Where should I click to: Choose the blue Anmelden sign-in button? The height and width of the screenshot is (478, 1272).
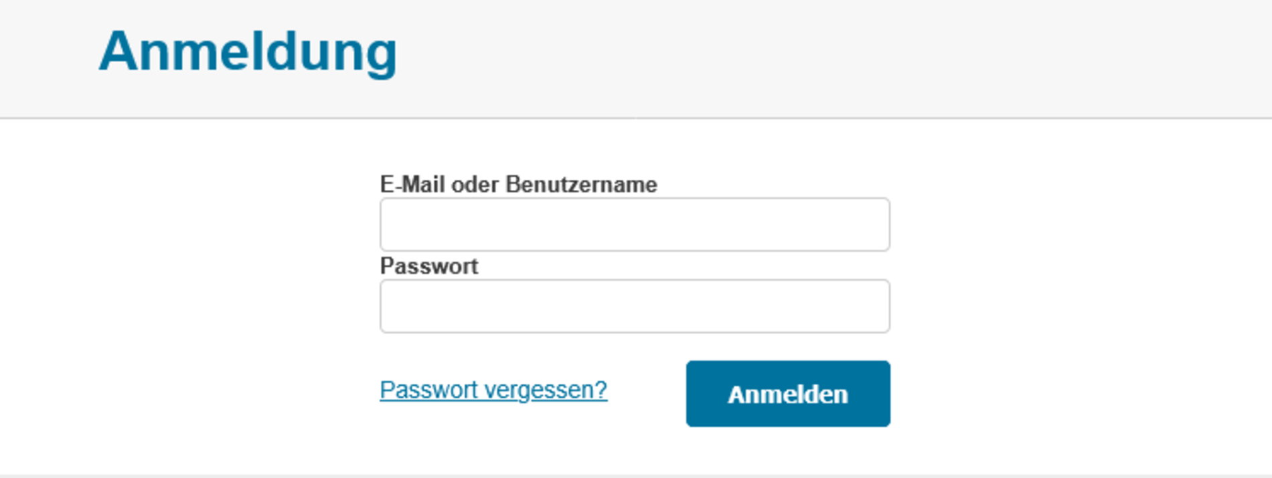(x=788, y=394)
